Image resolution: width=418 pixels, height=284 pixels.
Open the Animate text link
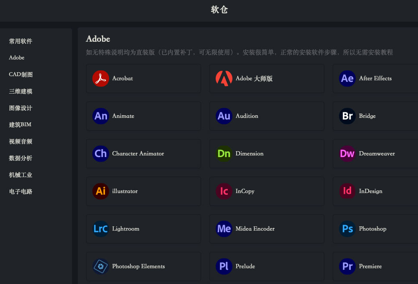click(x=123, y=116)
